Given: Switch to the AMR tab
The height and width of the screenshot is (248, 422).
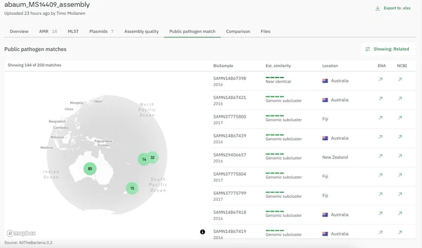Looking at the screenshot, I should (48, 32).
